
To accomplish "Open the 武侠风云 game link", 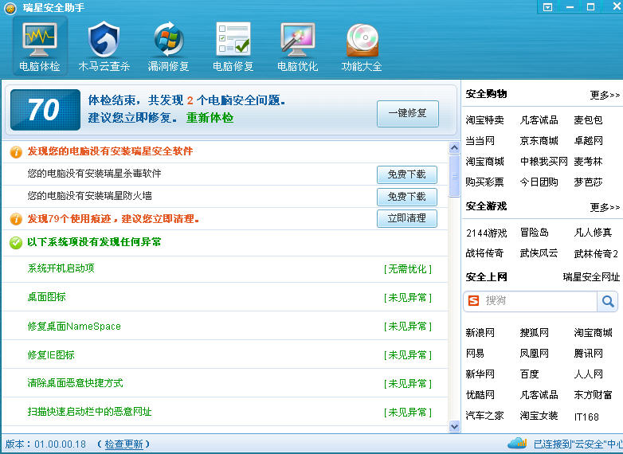I will click(539, 253).
